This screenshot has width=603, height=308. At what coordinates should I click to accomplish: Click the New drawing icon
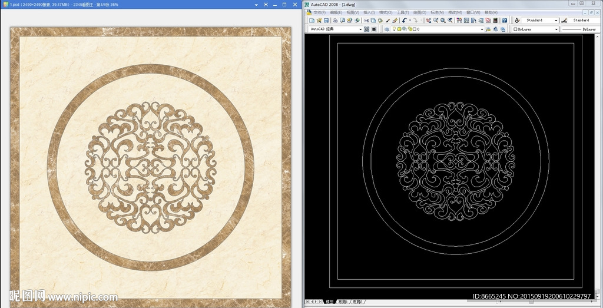[312, 20]
